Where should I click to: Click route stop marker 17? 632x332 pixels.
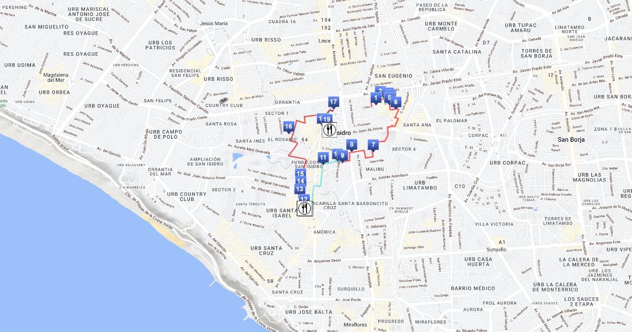(x=333, y=103)
